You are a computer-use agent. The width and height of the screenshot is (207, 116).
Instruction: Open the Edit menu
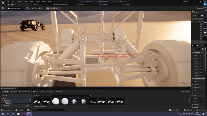pyautogui.click(x=13, y=1)
